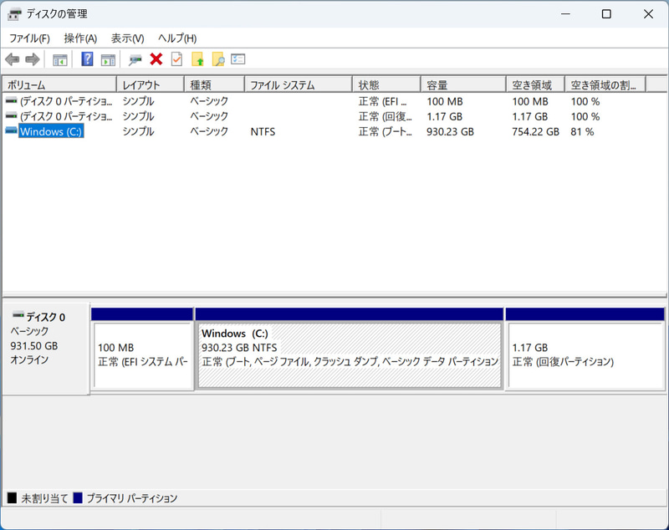Click 1.17 GB capacity in volume list
The image size is (669, 530).
445,116
